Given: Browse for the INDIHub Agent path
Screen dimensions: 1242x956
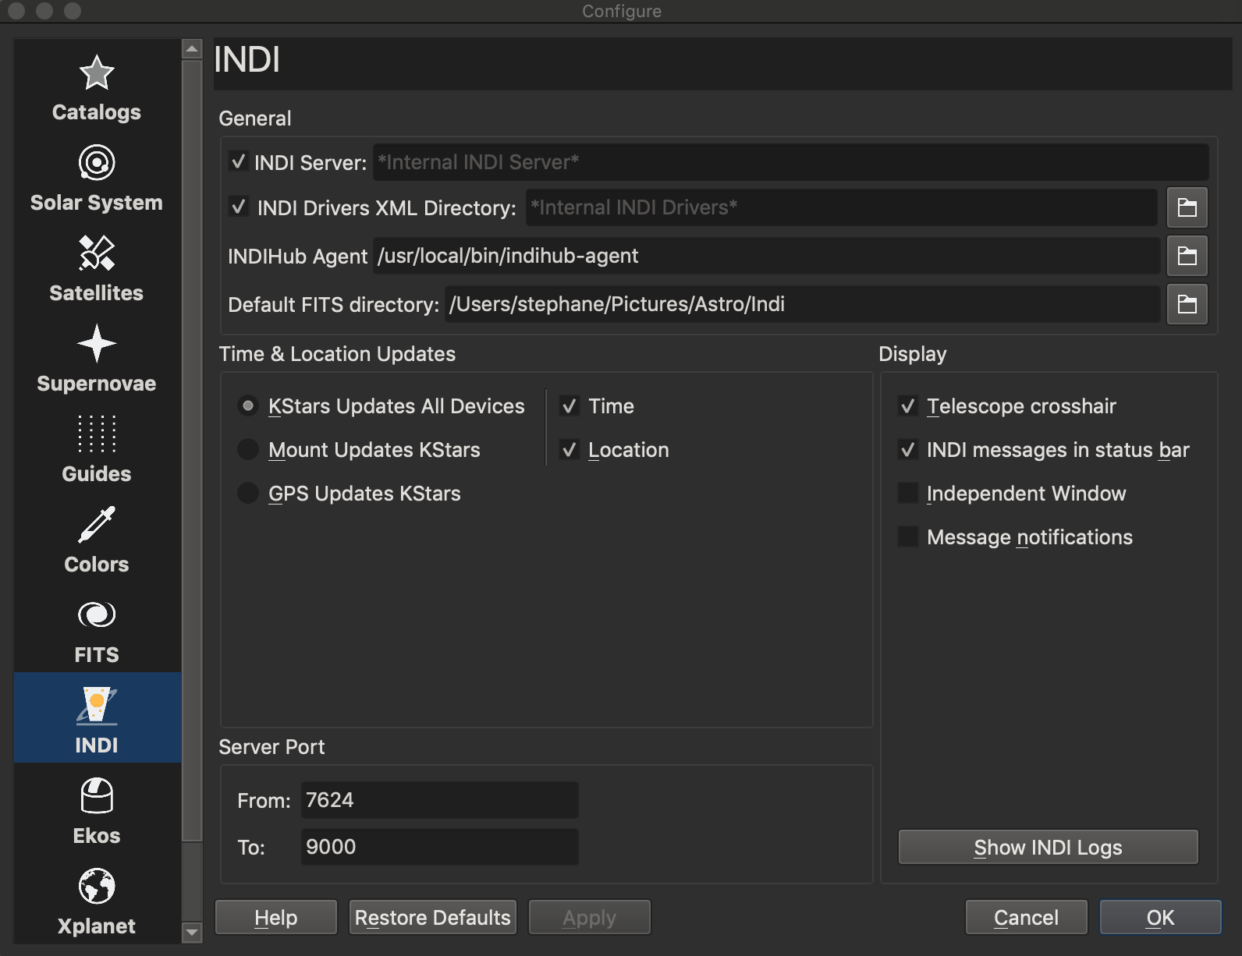Looking at the screenshot, I should [x=1187, y=256].
